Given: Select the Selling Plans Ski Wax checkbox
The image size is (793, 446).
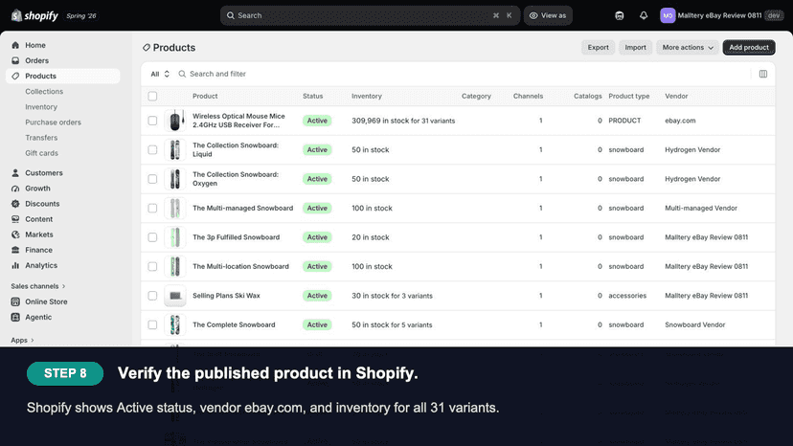Looking at the screenshot, I should [152, 296].
